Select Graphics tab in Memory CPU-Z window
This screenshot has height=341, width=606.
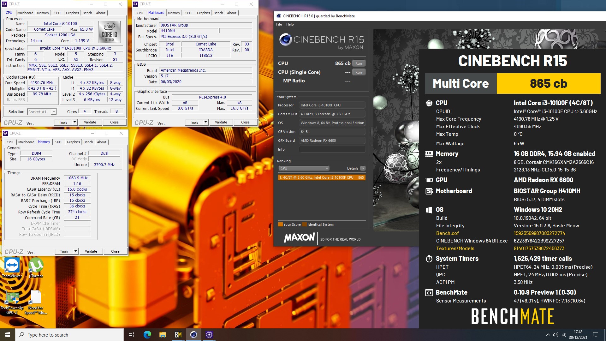coord(73,142)
